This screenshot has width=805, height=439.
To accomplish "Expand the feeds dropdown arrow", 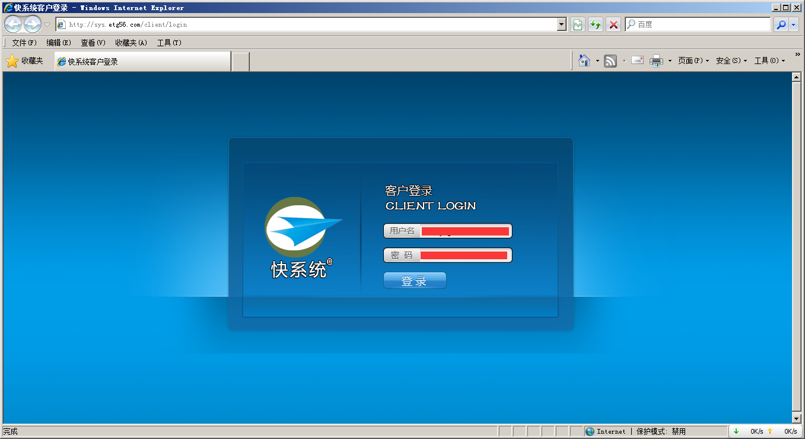I will click(x=624, y=61).
